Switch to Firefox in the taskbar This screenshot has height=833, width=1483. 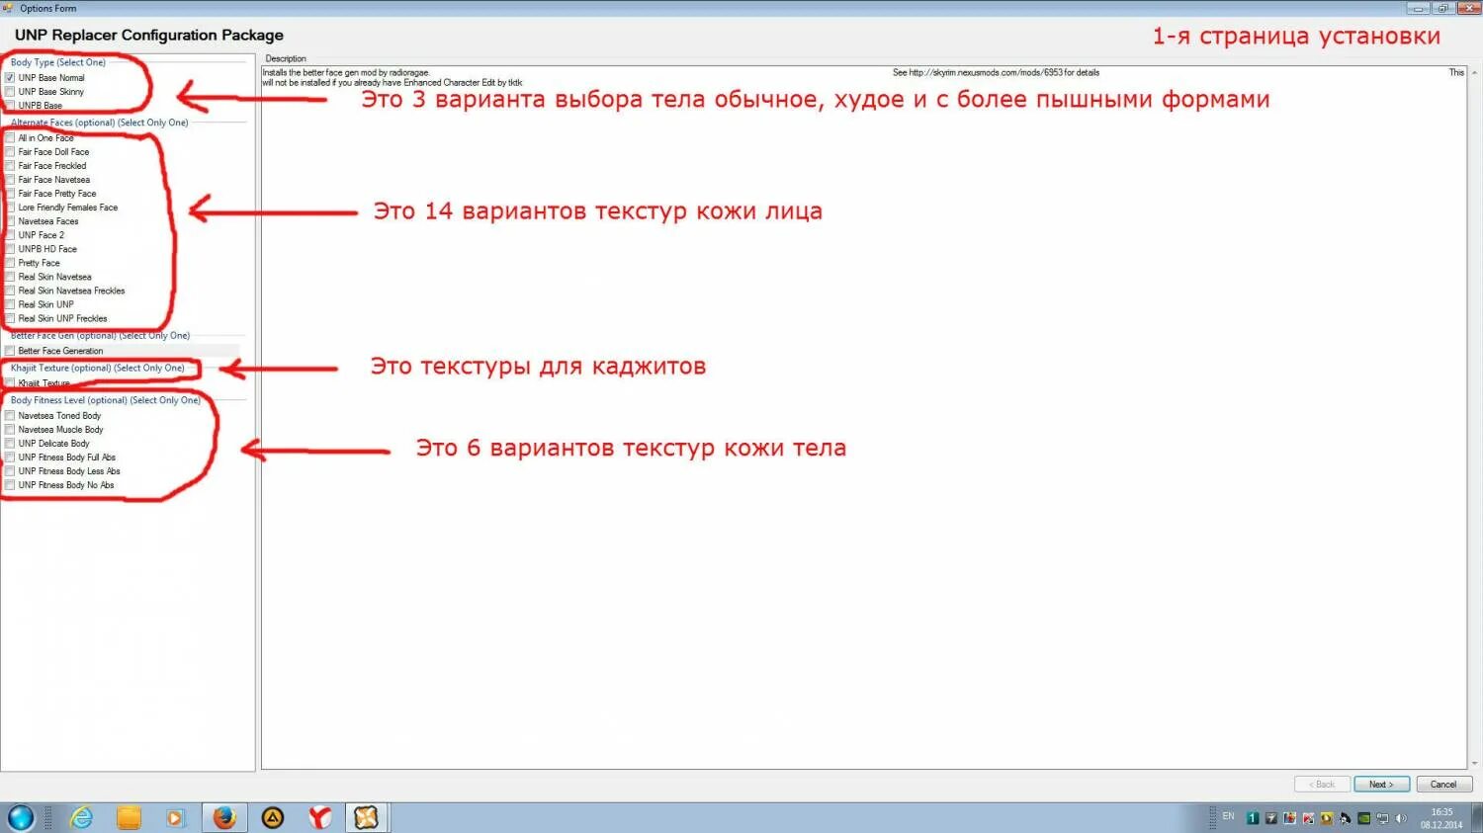click(224, 817)
